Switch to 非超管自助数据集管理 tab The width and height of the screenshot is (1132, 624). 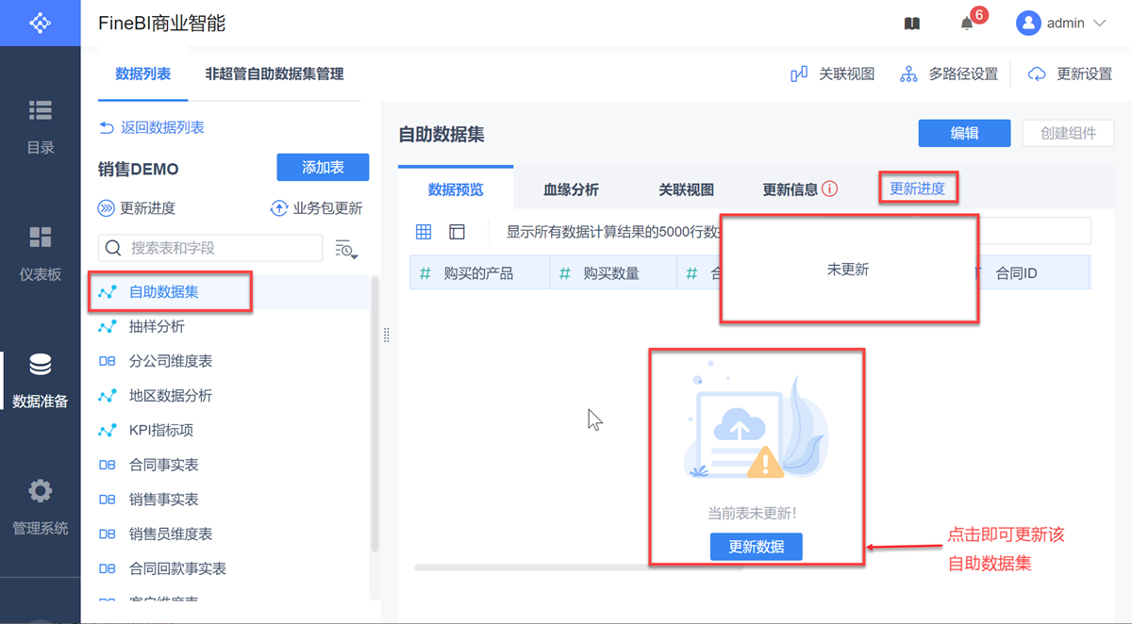tap(275, 74)
